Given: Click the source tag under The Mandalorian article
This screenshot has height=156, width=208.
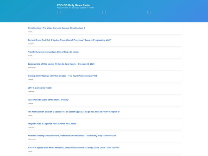Looking at the screenshot, I should tap(30, 115).
